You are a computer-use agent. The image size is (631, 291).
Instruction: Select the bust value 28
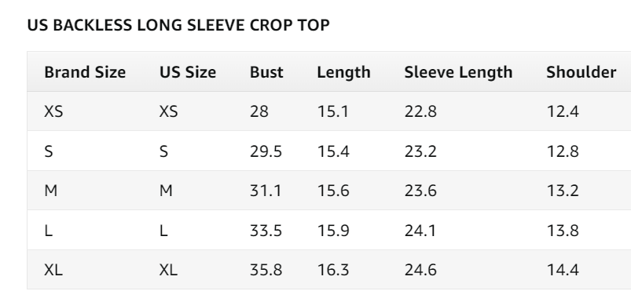coord(259,111)
